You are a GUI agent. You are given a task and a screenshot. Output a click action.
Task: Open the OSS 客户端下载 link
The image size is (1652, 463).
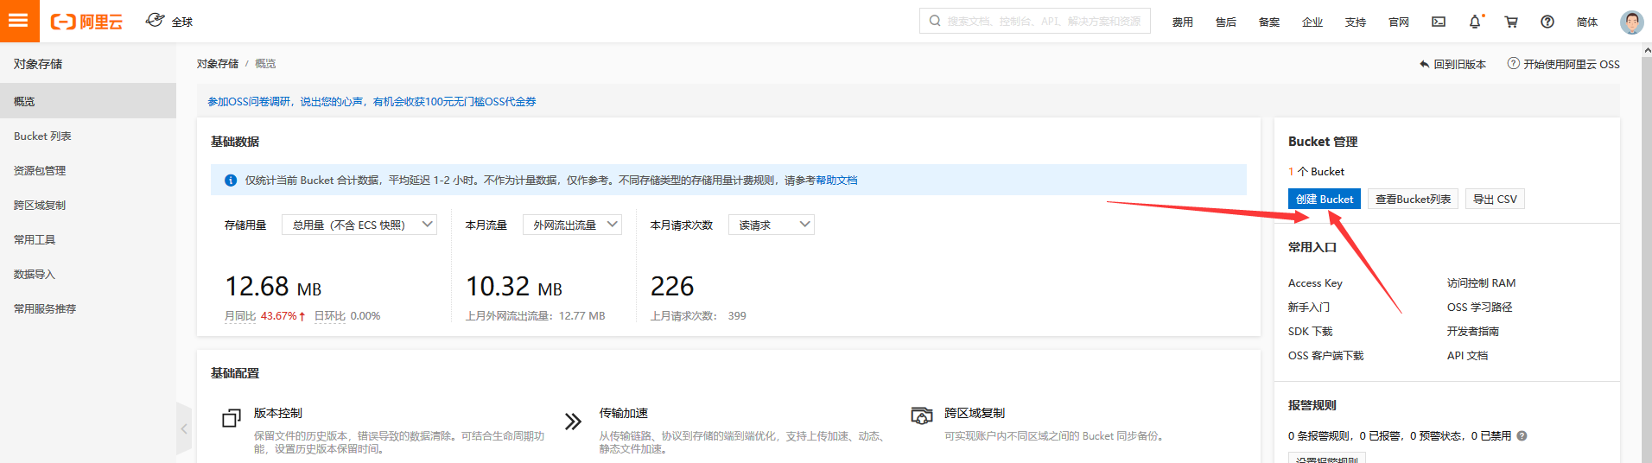click(x=1326, y=356)
